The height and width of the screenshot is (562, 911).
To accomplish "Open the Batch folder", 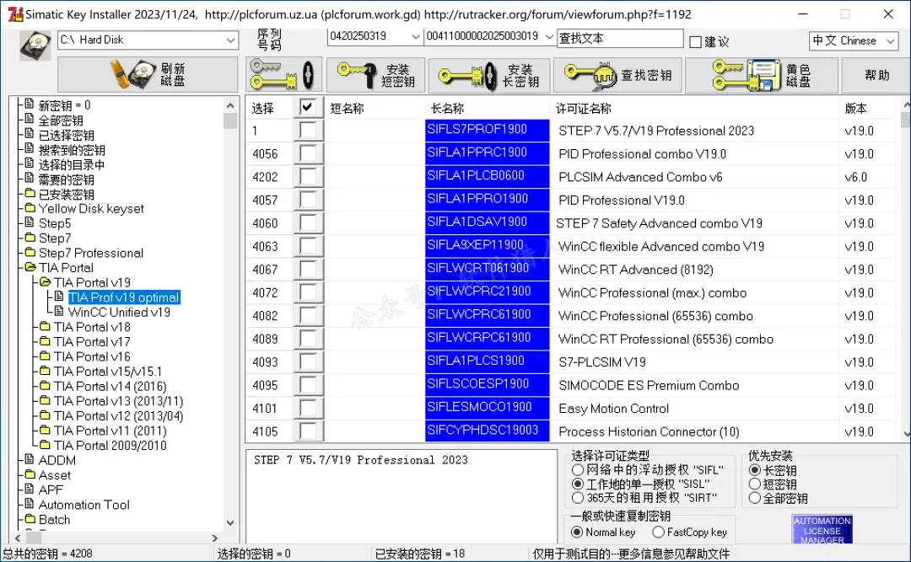I will [54, 520].
